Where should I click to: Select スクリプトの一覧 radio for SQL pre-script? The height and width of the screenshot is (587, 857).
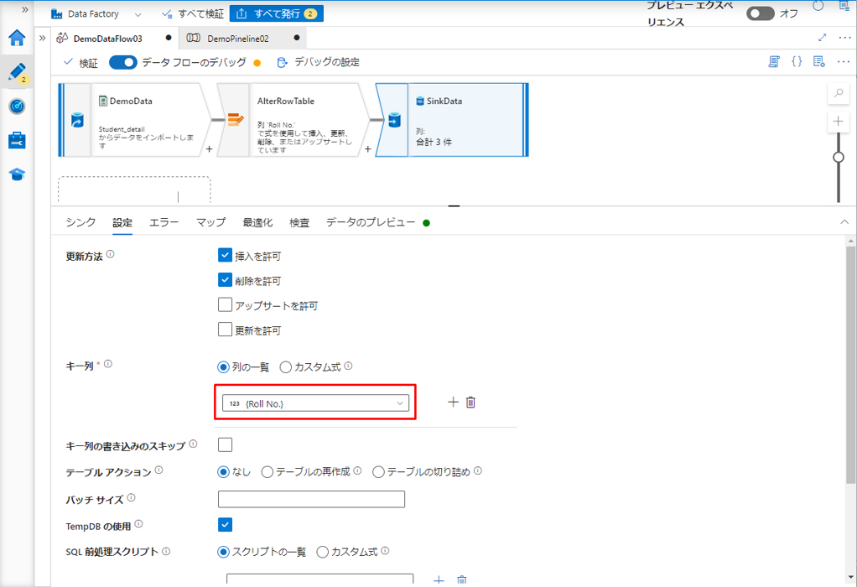tap(223, 552)
